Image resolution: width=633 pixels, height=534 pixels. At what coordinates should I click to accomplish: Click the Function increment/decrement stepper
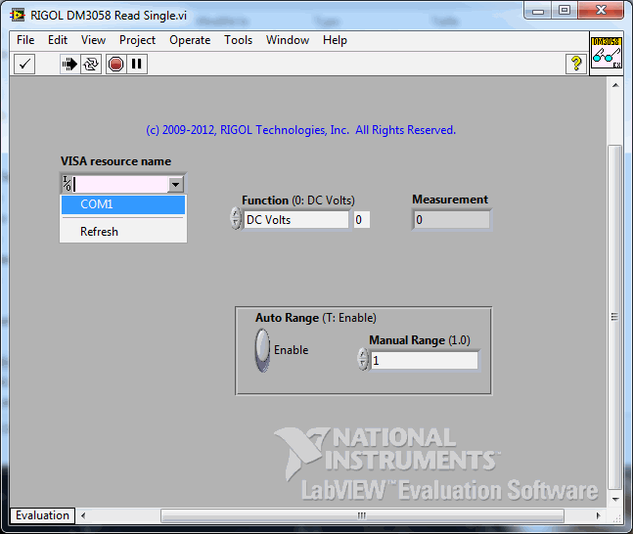click(236, 218)
